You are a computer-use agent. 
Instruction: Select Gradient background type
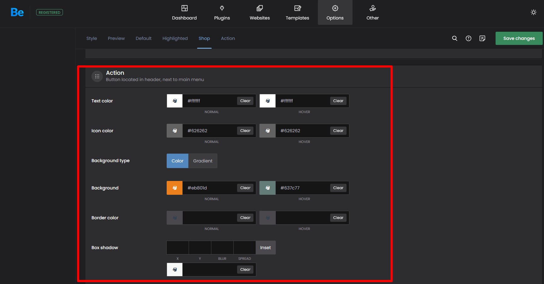pyautogui.click(x=203, y=161)
